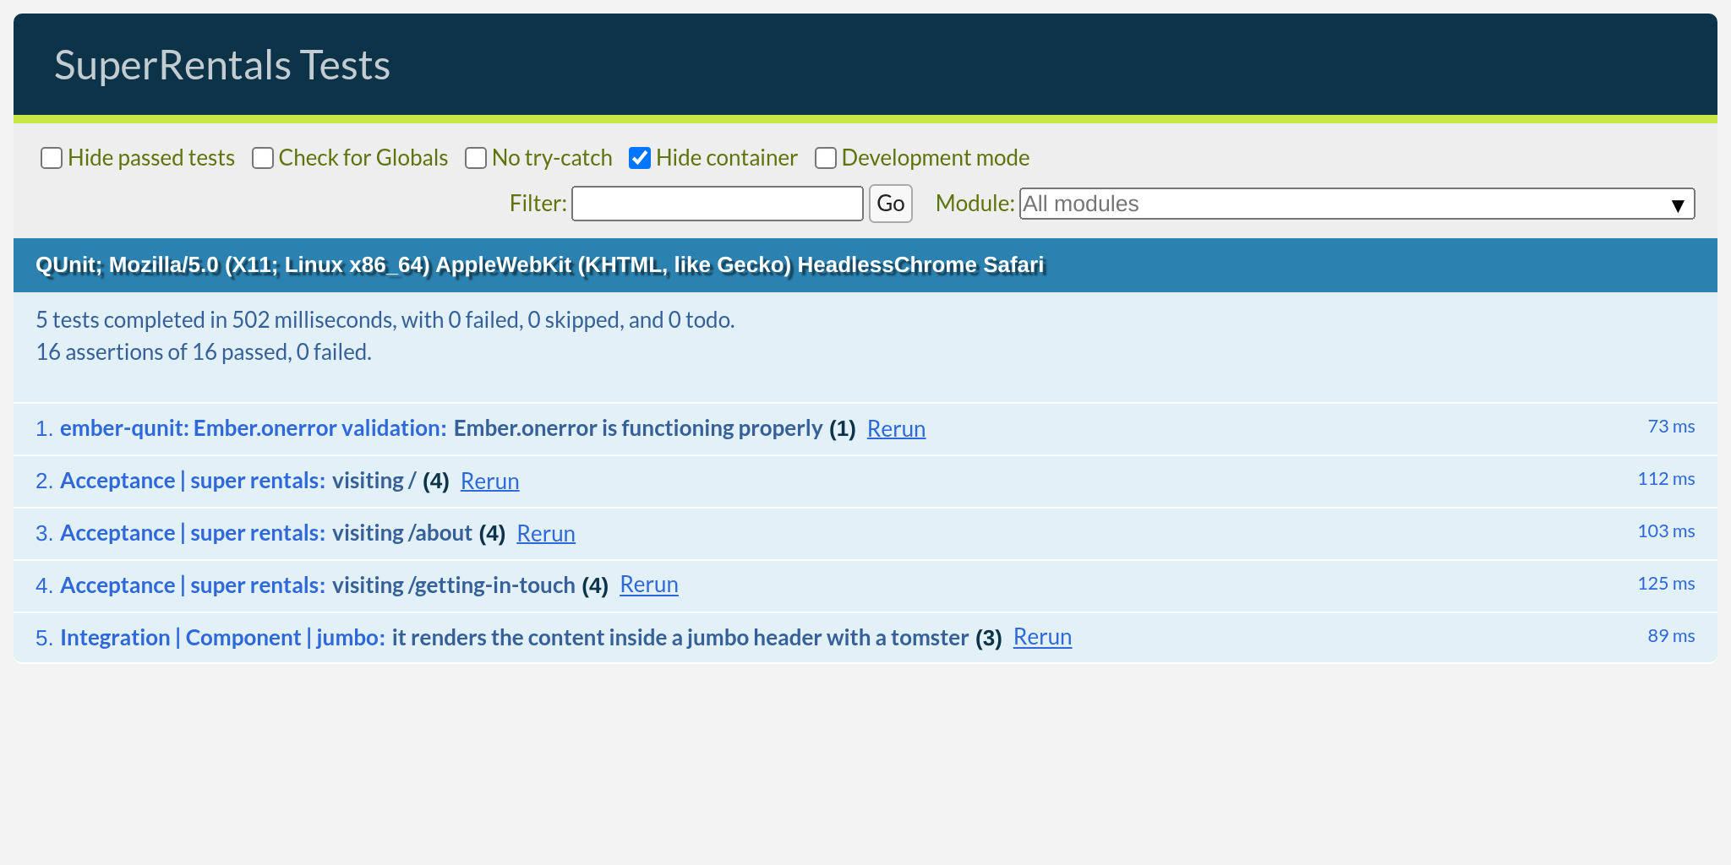Enable Development mode
This screenshot has height=865, width=1731.
tap(825, 158)
